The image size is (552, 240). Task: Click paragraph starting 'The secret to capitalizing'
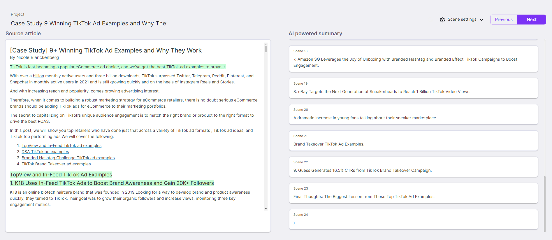(132, 118)
